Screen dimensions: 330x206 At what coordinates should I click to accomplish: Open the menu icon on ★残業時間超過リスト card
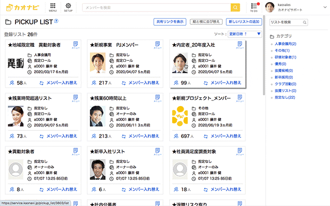tap(75, 97)
